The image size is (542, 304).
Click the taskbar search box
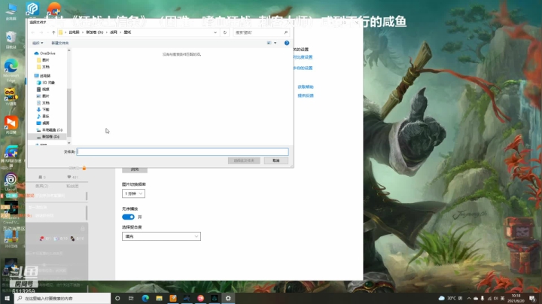pos(62,298)
